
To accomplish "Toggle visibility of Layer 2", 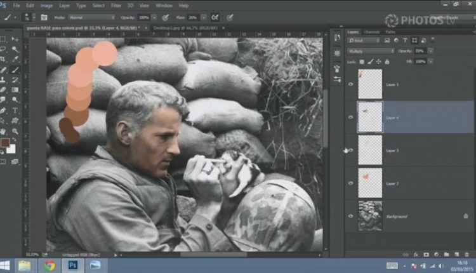I will (x=350, y=183).
